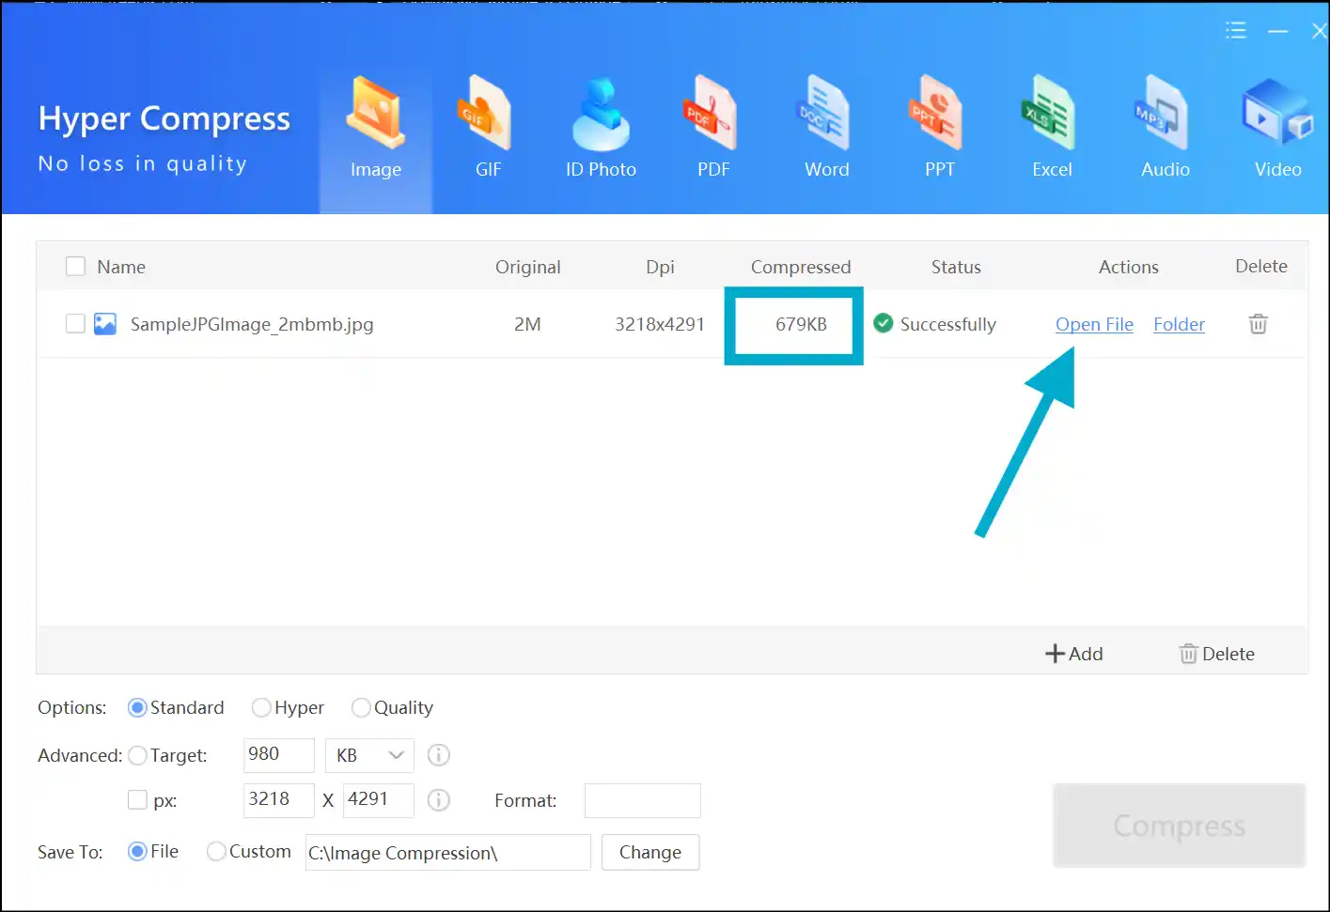This screenshot has height=912, width=1330.
Task: Switch to the ID Photo tool
Action: click(x=601, y=128)
